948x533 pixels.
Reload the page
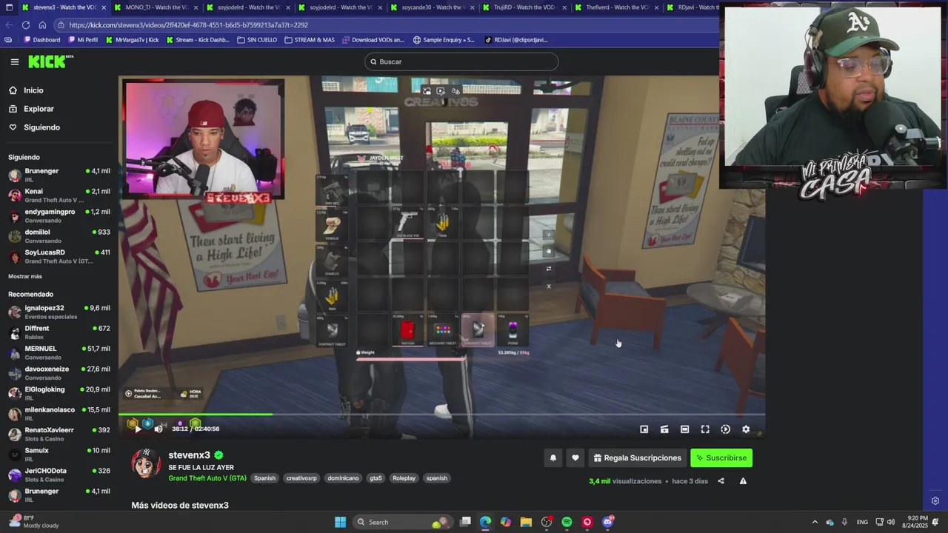pos(26,24)
